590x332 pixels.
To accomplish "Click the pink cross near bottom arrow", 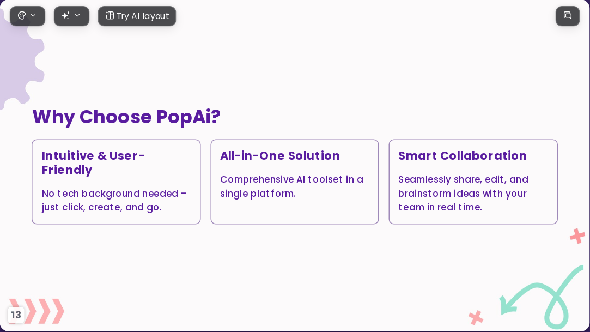I will (476, 317).
